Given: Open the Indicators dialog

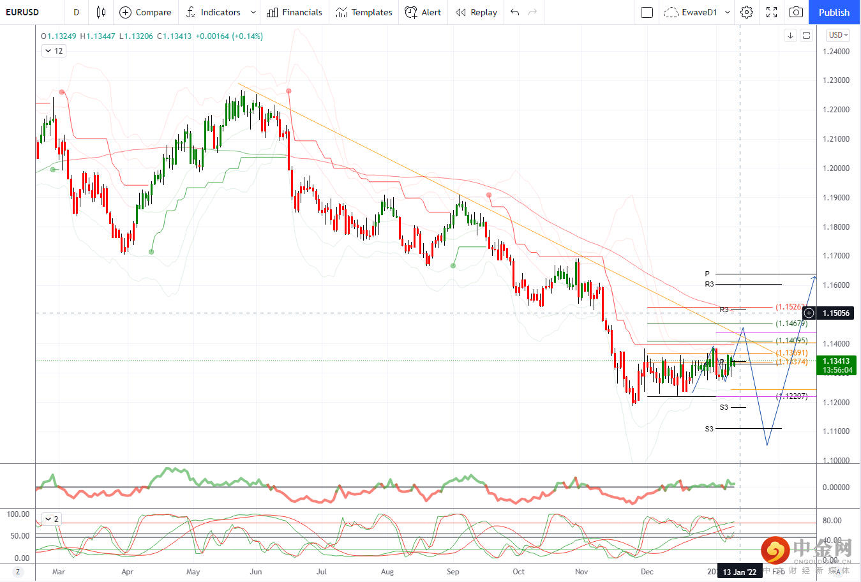Looking at the screenshot, I should (213, 12).
